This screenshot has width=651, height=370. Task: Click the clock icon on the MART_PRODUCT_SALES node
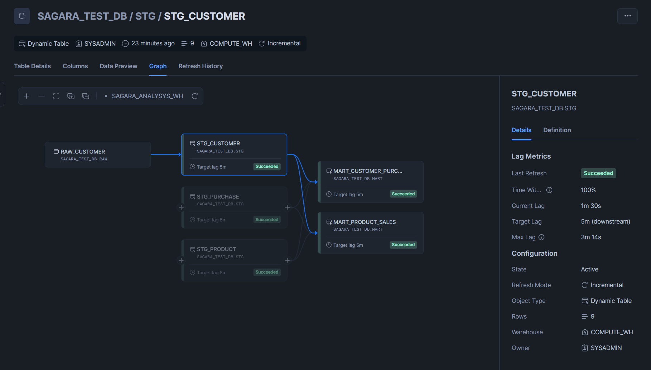coord(329,245)
